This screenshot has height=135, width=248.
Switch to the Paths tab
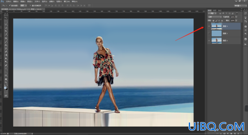coord(220,11)
